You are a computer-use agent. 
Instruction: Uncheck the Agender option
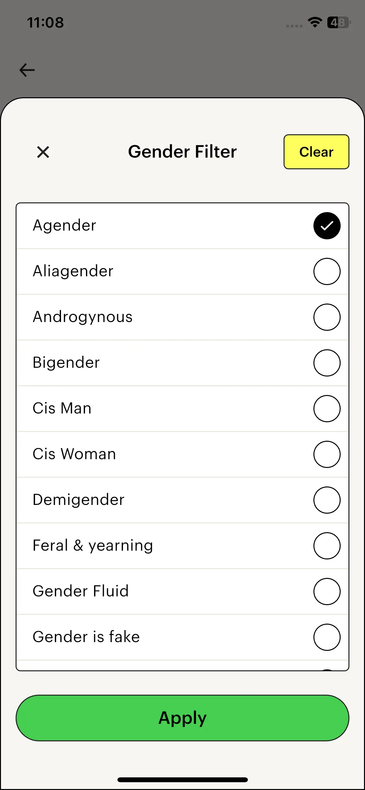coord(327,226)
